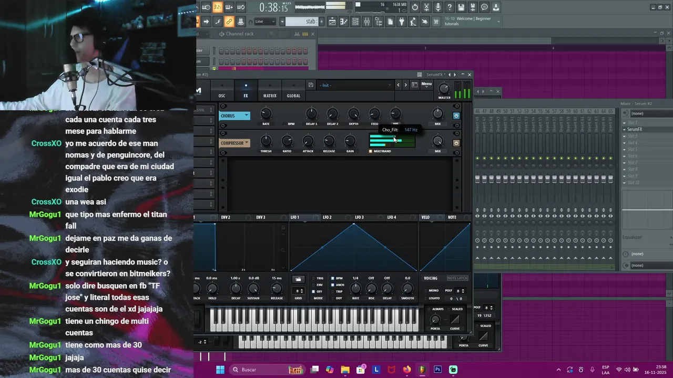Screen dimensions: 673x378
Task: Open the mixer view icon
Action: tap(367, 22)
